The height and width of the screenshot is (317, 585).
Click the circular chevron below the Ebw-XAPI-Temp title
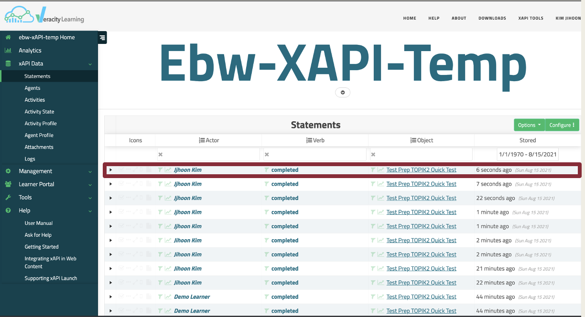click(x=343, y=92)
